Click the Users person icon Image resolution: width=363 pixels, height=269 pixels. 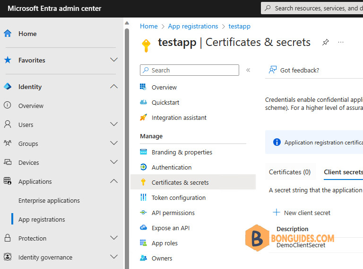(8, 124)
